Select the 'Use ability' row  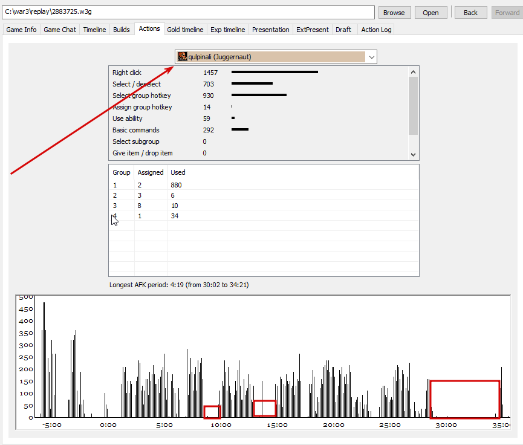pyautogui.click(x=259, y=119)
